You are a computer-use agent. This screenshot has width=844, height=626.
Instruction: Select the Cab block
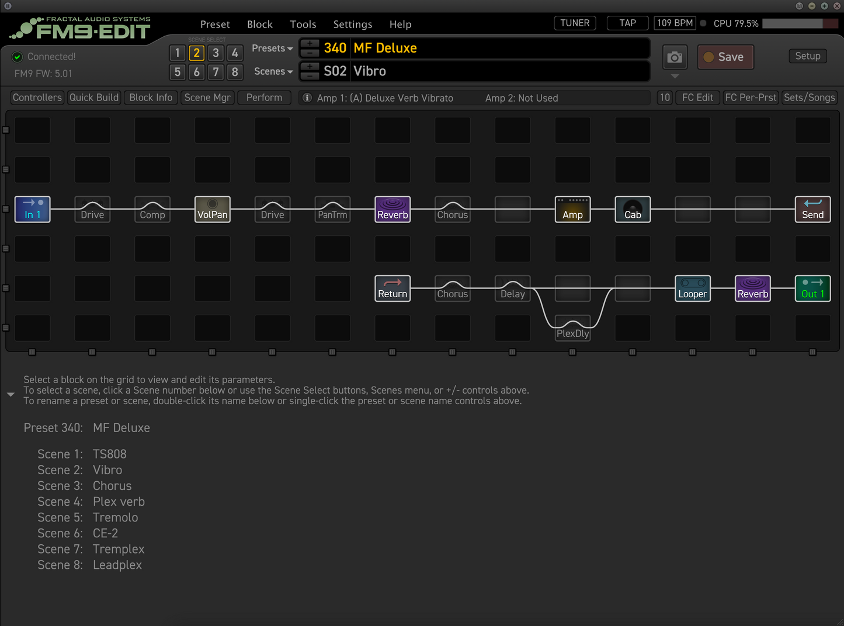coord(633,209)
